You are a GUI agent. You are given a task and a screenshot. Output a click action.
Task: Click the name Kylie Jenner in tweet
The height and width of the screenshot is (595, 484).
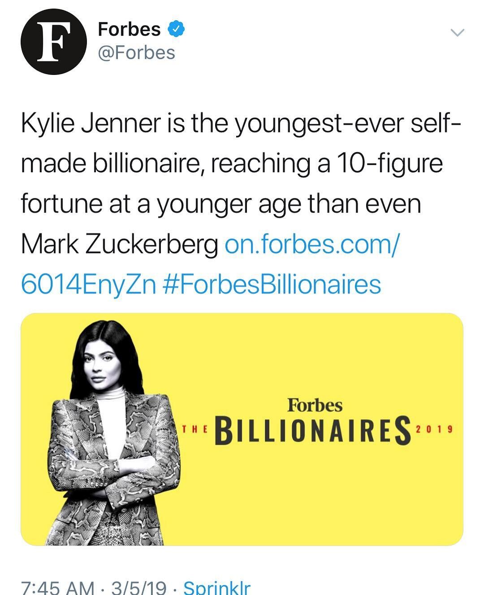91,124
